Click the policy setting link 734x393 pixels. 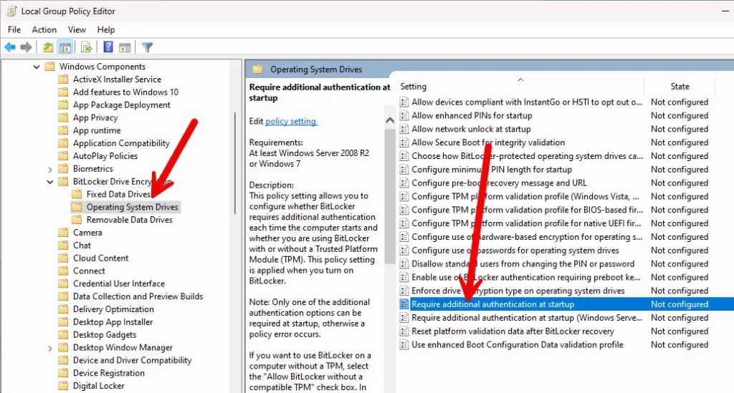click(x=291, y=121)
